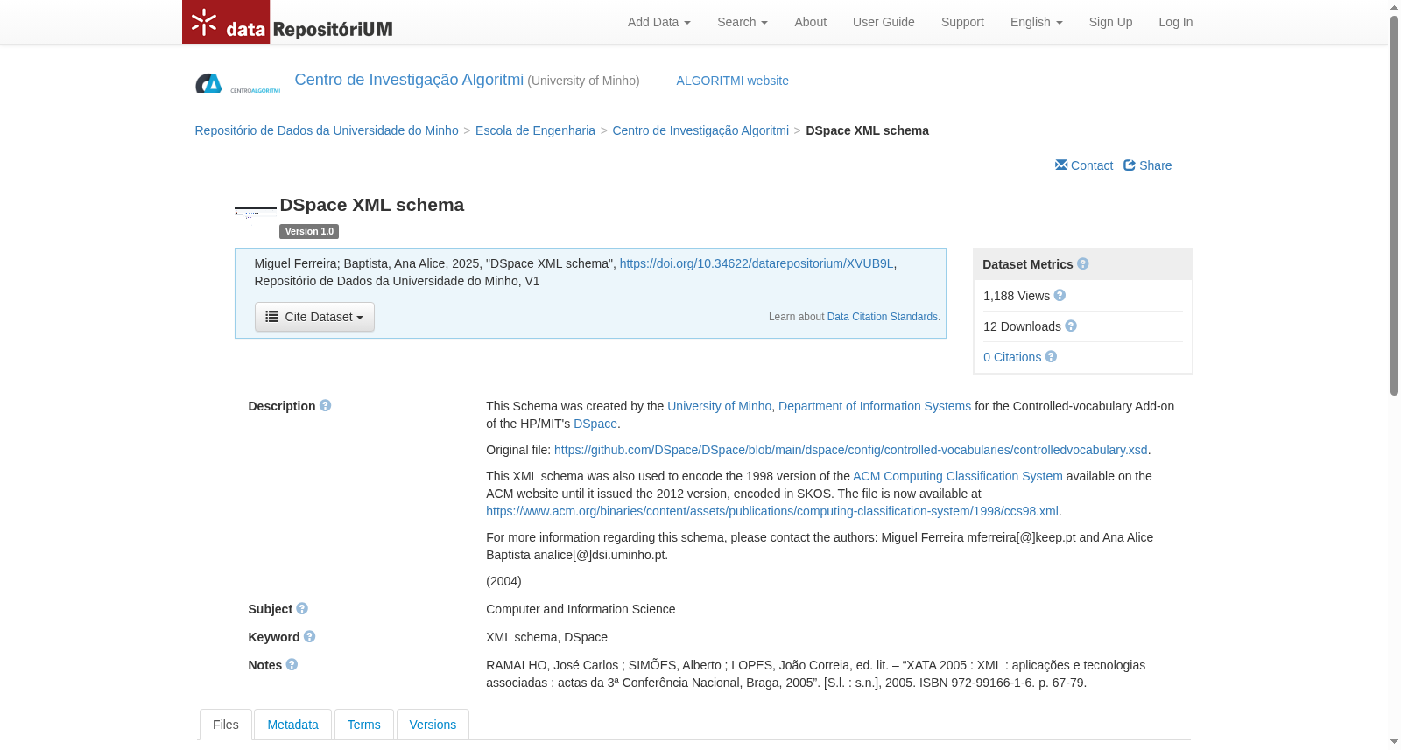Switch to the Files tab
The height and width of the screenshot is (750, 1401).
pyautogui.click(x=225, y=725)
